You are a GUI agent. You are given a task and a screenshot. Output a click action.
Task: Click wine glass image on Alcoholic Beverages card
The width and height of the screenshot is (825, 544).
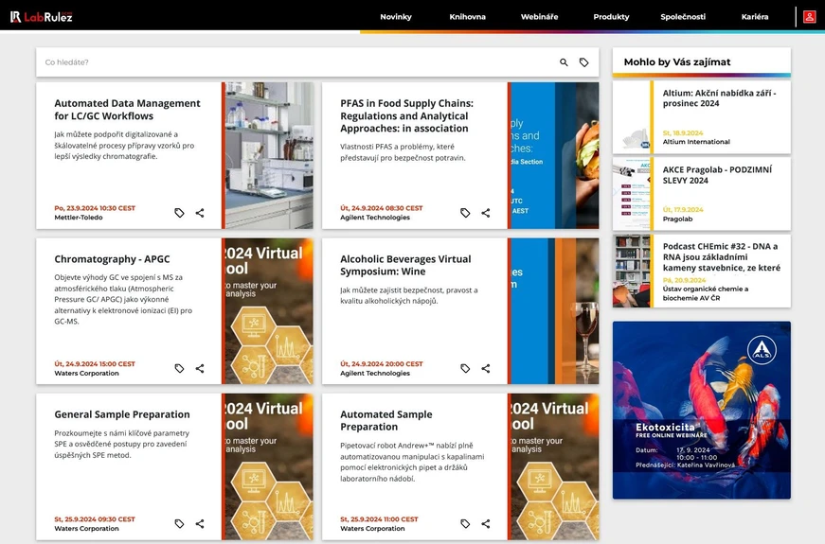554,311
